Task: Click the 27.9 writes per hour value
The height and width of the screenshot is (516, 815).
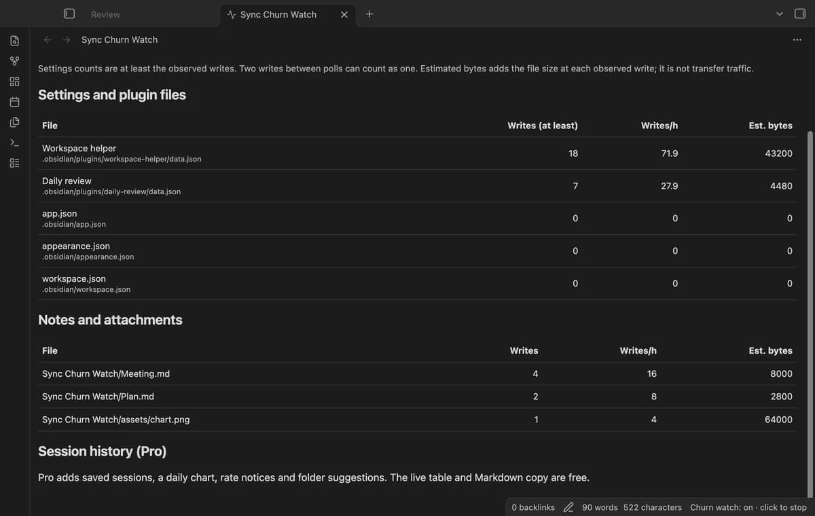Action: click(670, 186)
